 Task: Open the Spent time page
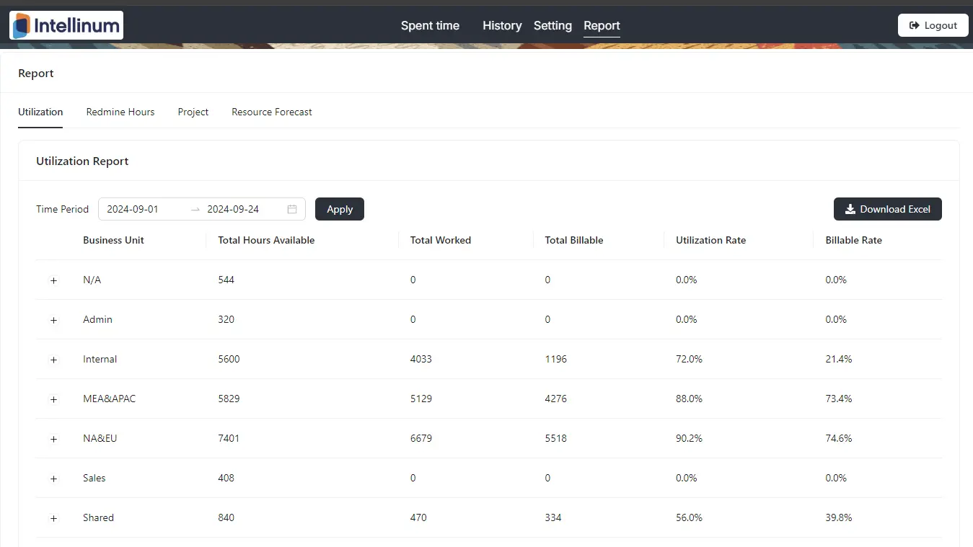pyautogui.click(x=430, y=25)
